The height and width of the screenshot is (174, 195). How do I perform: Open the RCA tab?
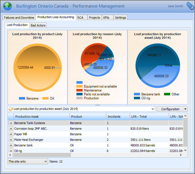coord(80,18)
